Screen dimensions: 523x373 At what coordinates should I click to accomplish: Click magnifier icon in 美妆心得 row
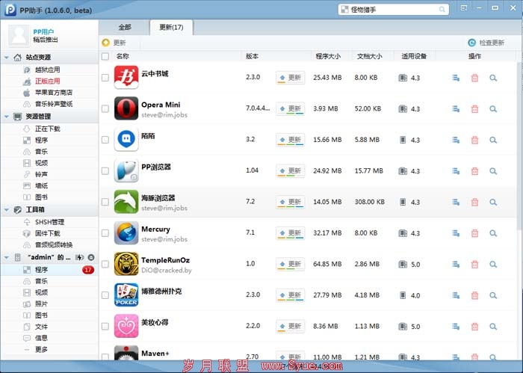pos(493,327)
